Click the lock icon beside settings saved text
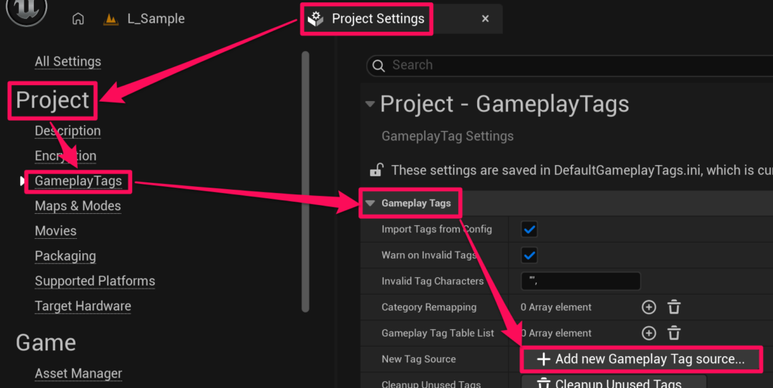 (376, 170)
